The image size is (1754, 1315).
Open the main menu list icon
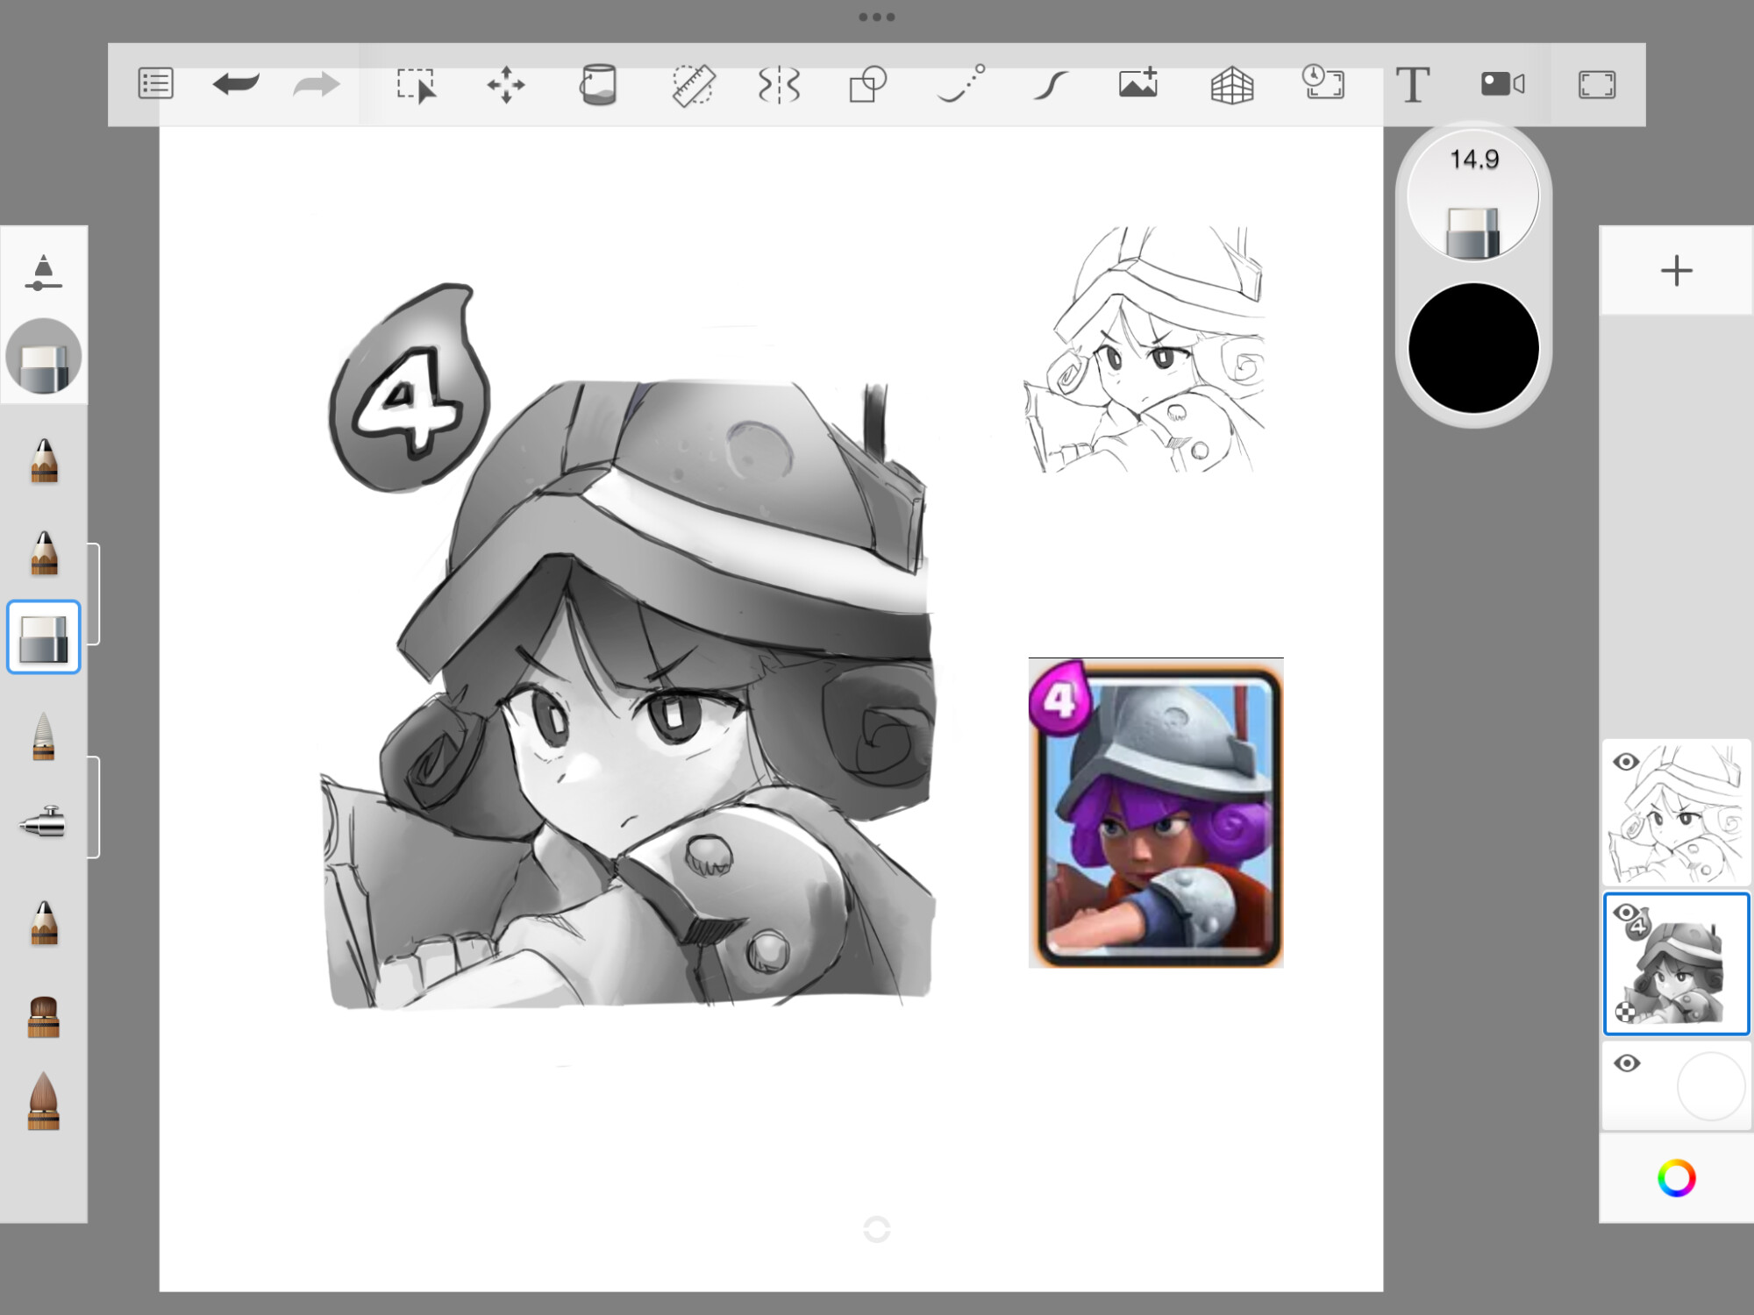[x=156, y=84]
